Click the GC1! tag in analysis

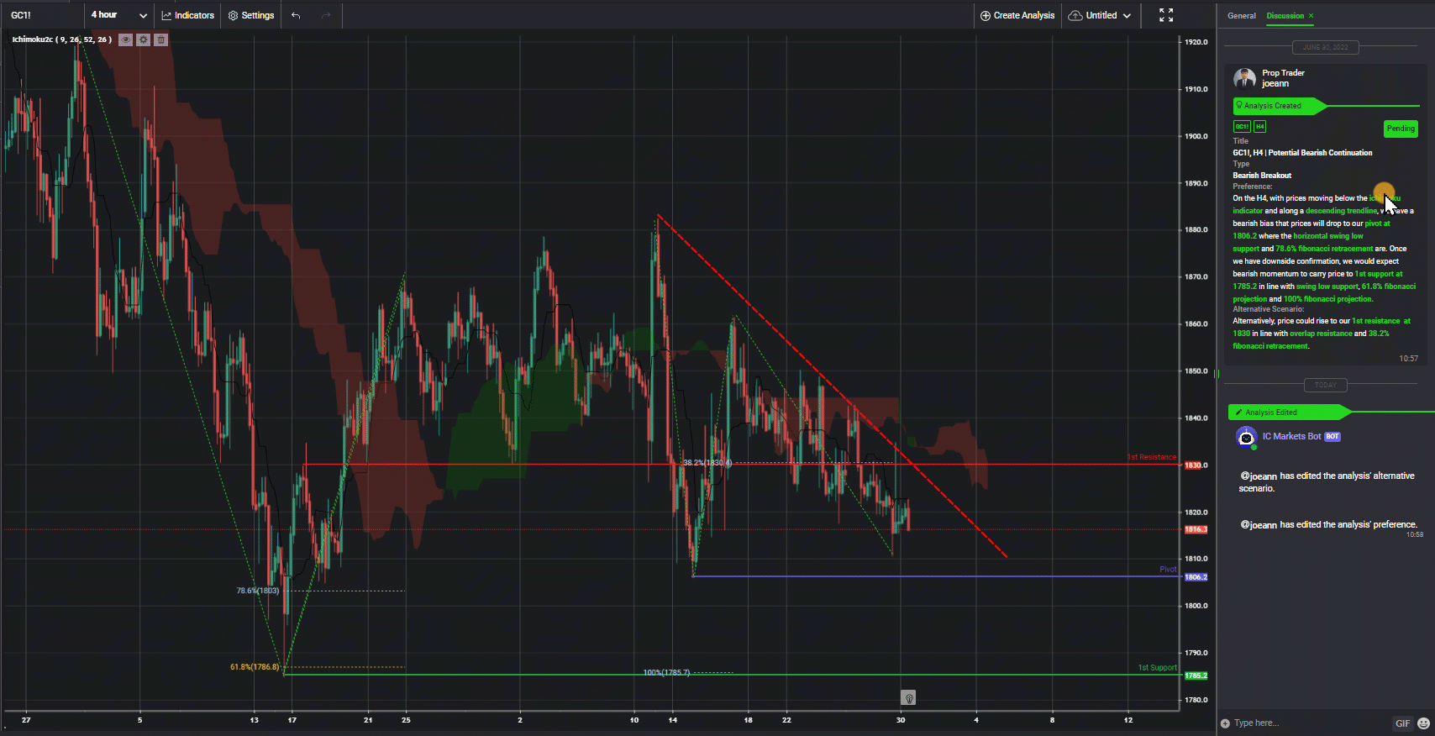pyautogui.click(x=1242, y=127)
